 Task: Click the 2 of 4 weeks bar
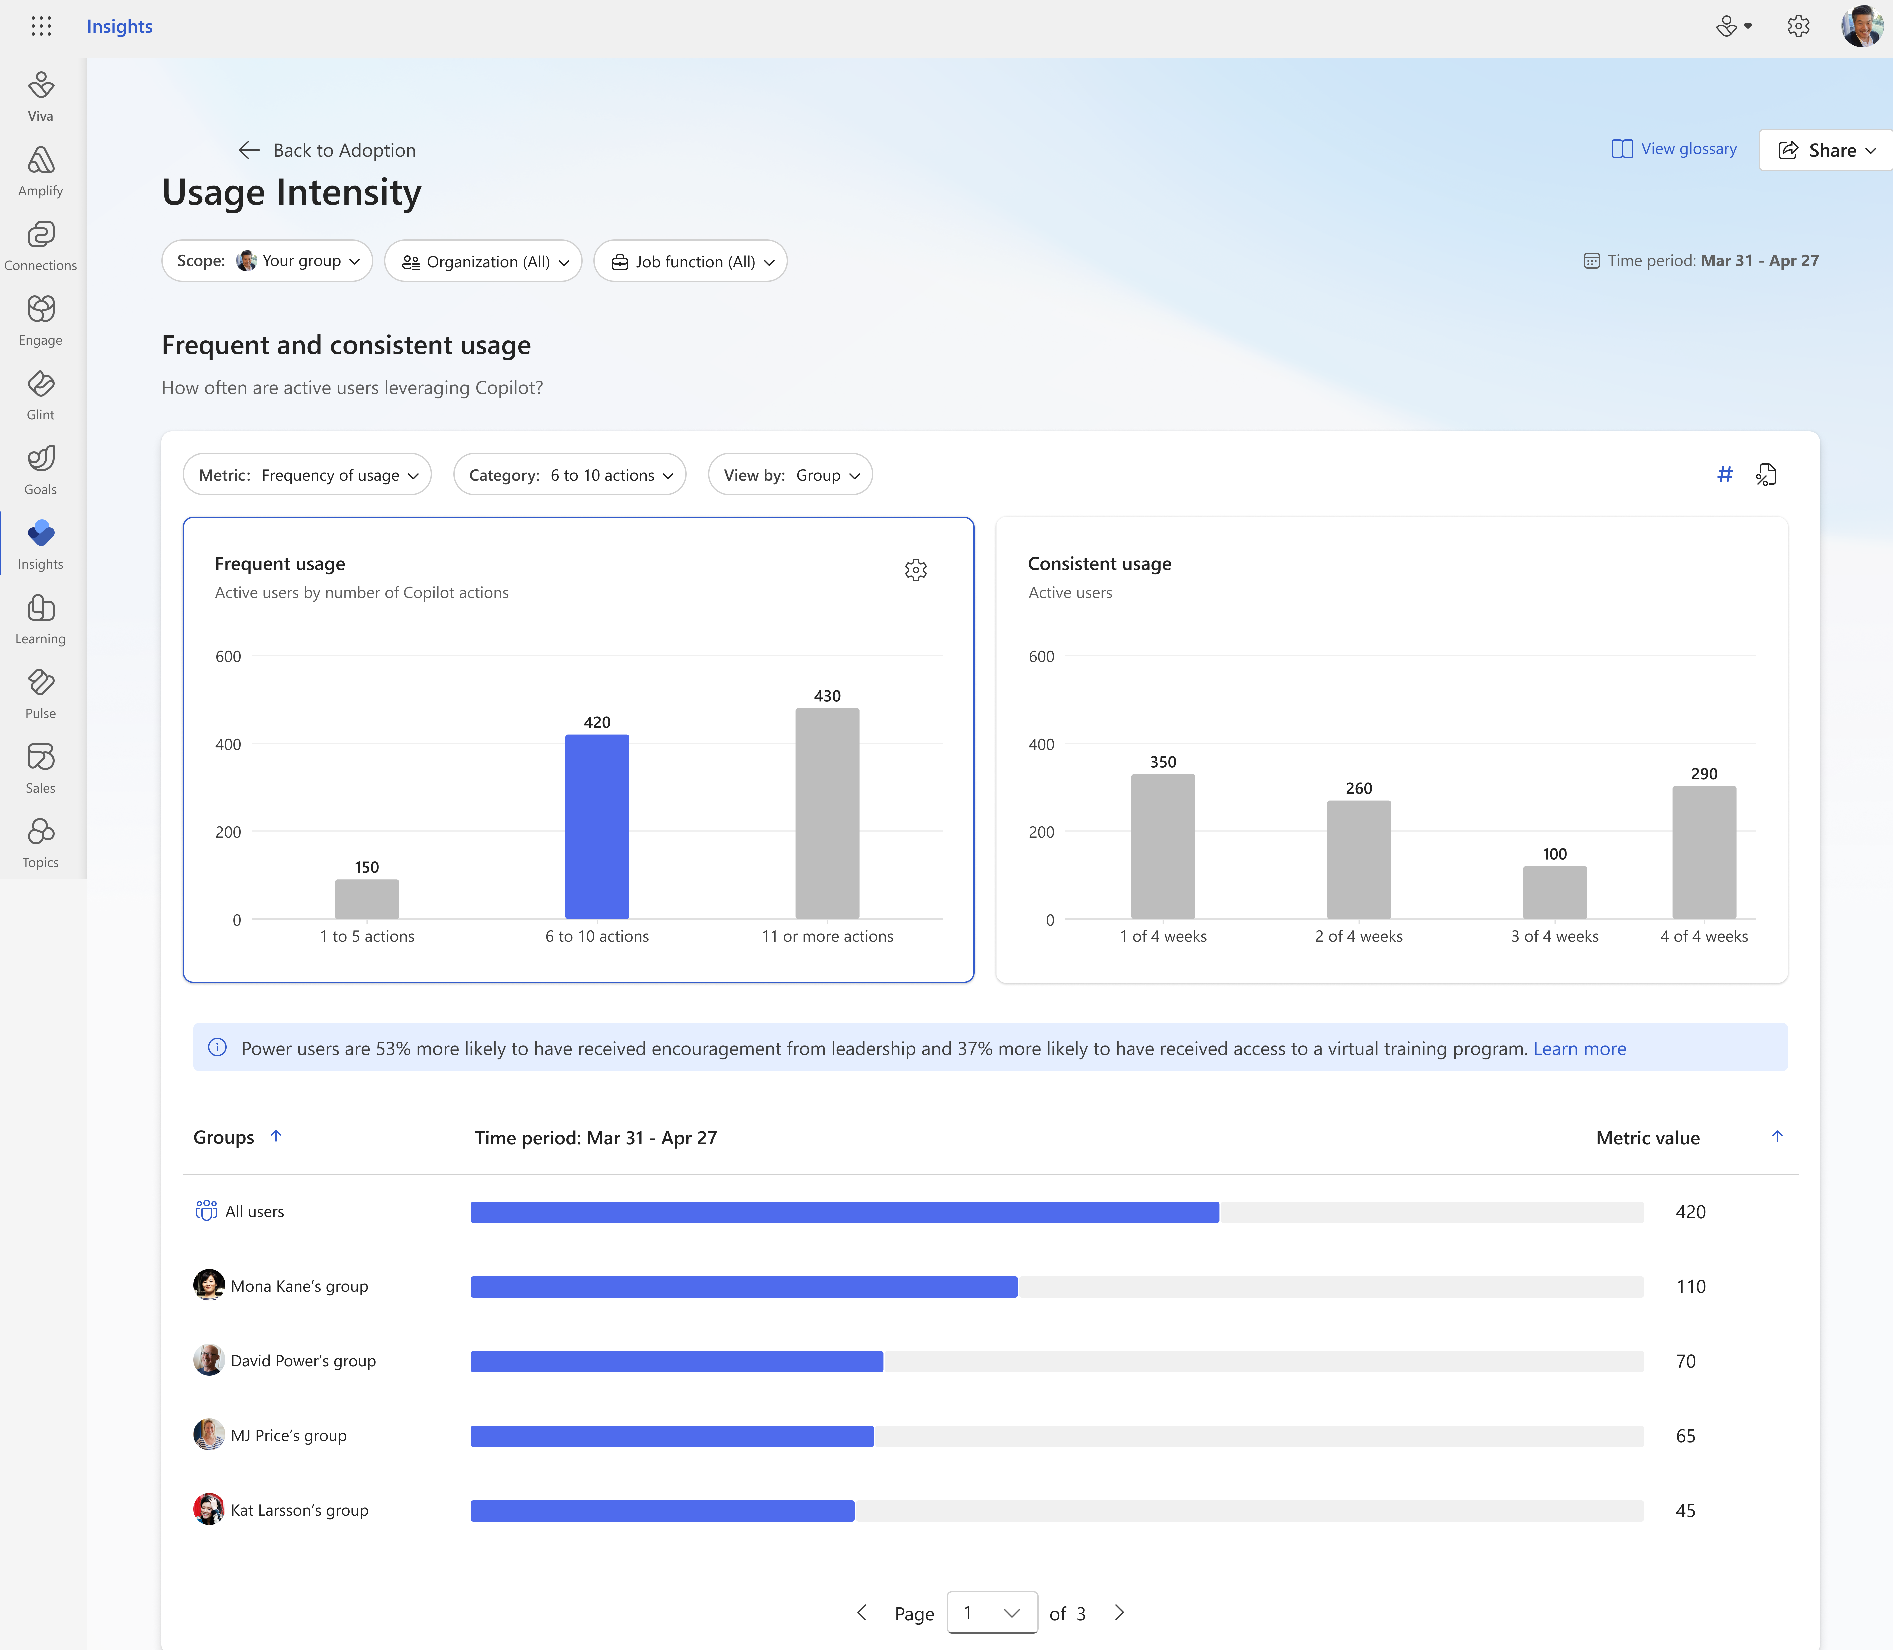click(x=1359, y=859)
